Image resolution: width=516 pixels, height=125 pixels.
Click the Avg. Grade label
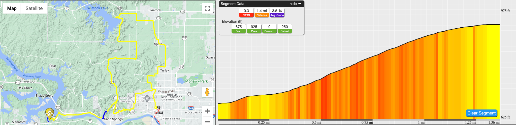click(277, 15)
